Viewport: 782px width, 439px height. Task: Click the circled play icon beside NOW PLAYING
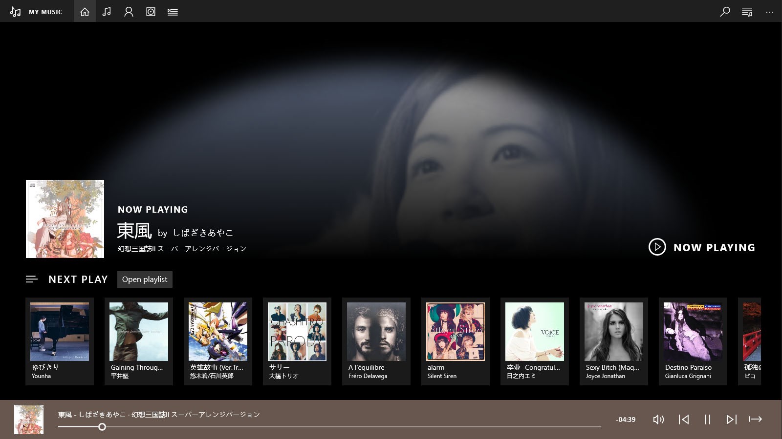click(x=657, y=247)
